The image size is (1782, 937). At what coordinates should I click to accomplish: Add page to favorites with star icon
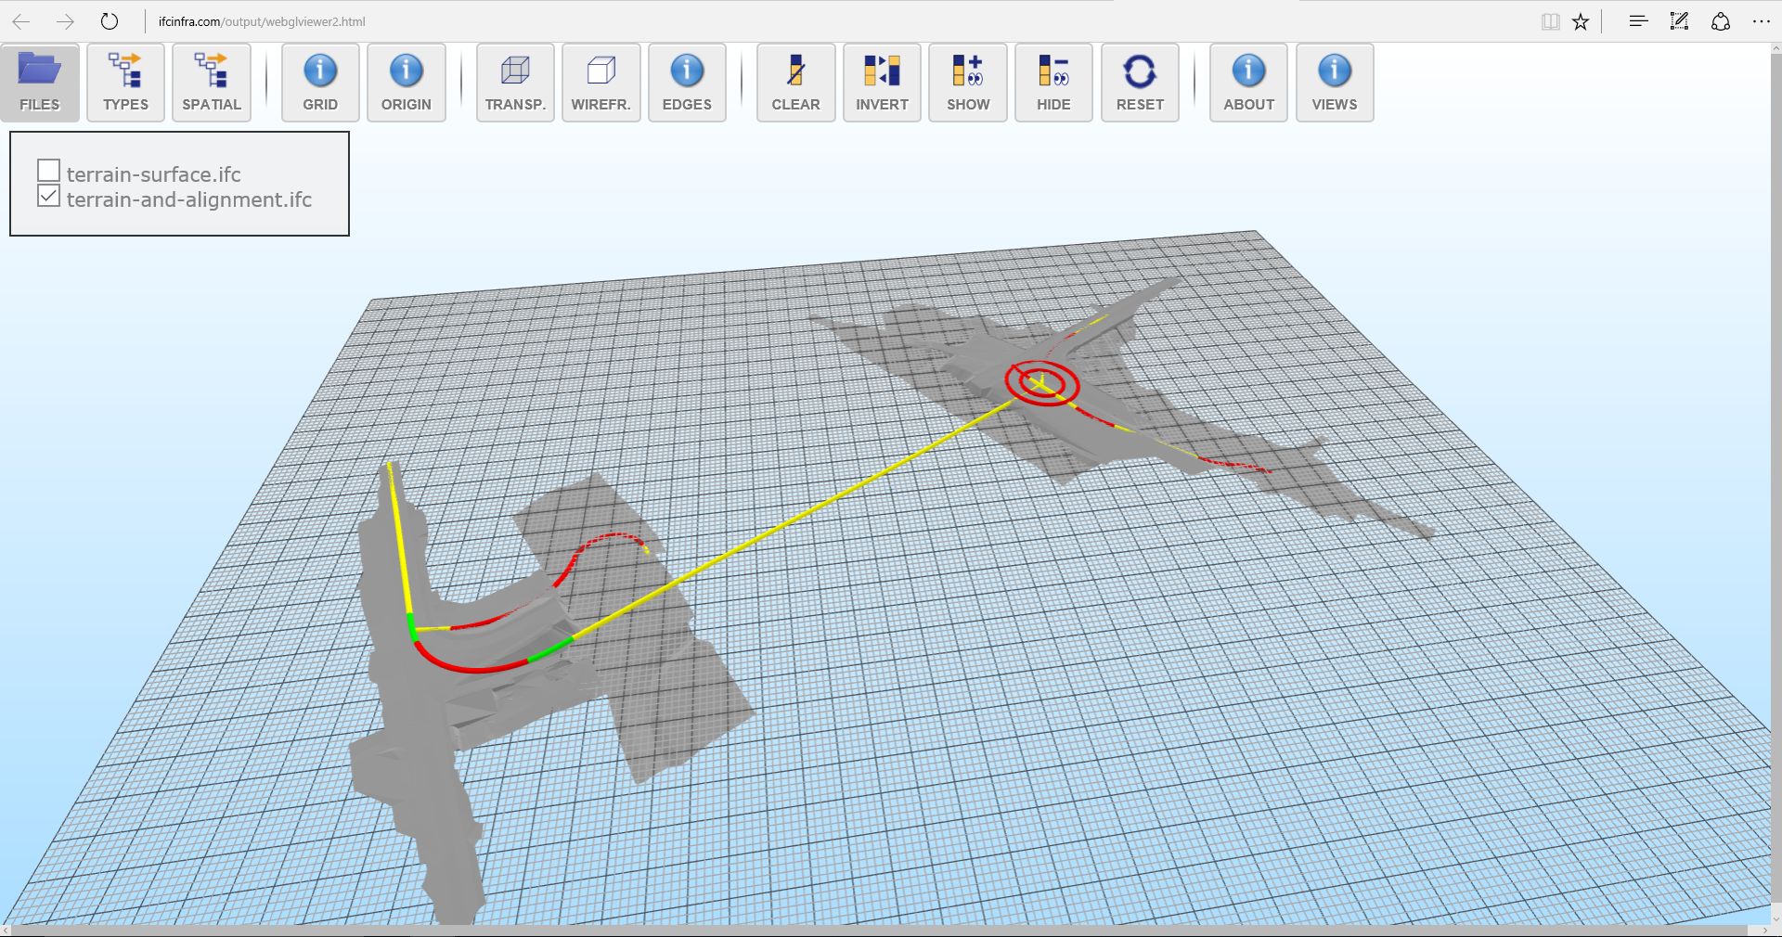click(1581, 21)
